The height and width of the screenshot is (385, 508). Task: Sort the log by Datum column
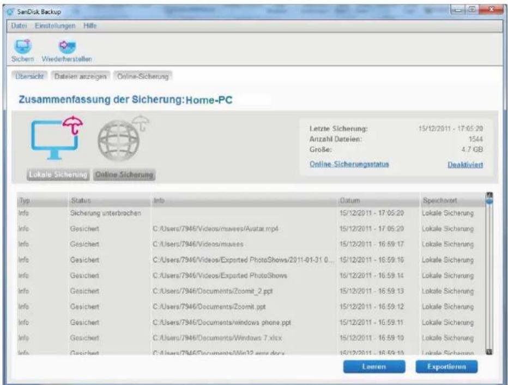[x=379, y=201]
